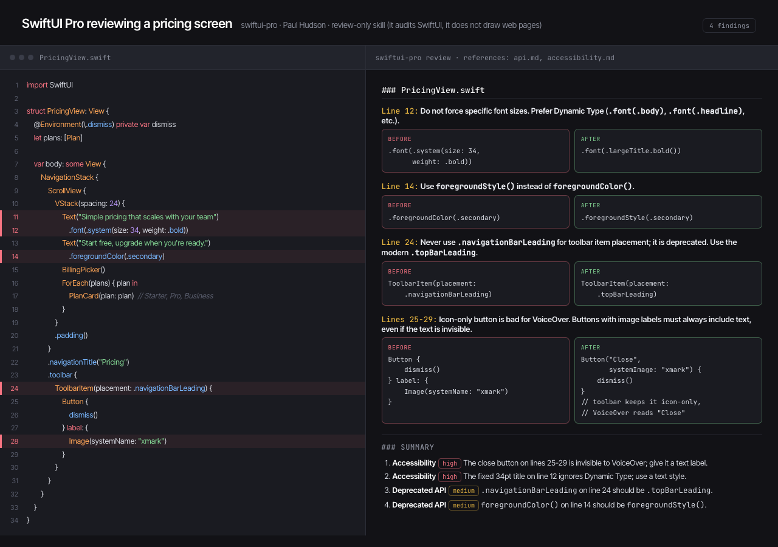Click the BEFORE box with .font(.system(size: 34

[x=475, y=151]
